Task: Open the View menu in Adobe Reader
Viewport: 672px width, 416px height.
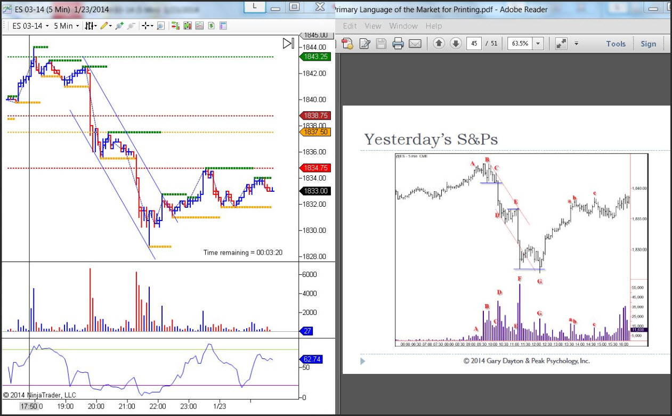Action: pos(373,26)
